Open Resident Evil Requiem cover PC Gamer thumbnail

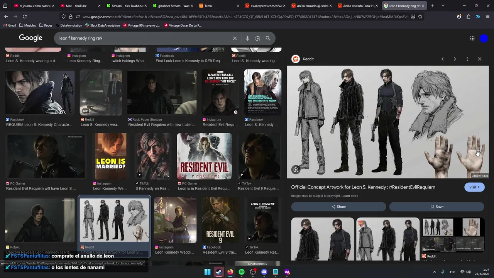pyautogui.click(x=204, y=156)
